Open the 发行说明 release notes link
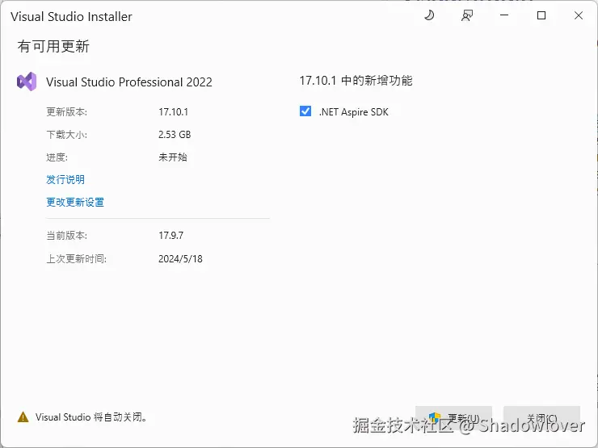 [65, 179]
